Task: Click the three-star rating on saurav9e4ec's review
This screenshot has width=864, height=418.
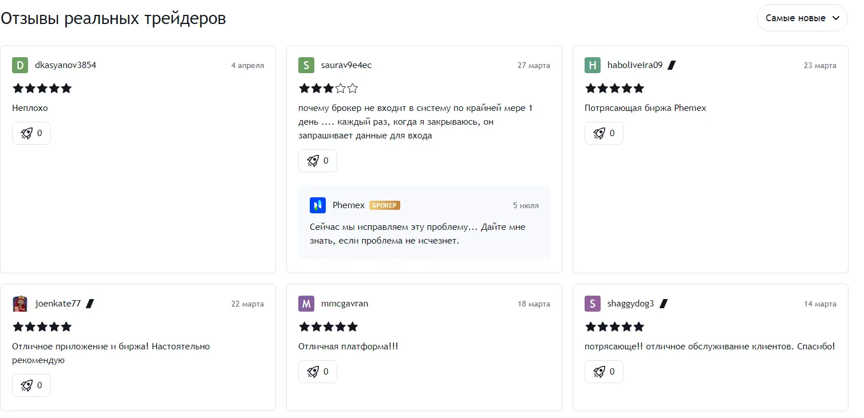Action: [328, 89]
